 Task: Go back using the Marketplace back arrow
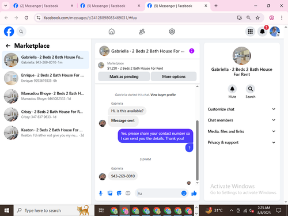click(x=8, y=46)
